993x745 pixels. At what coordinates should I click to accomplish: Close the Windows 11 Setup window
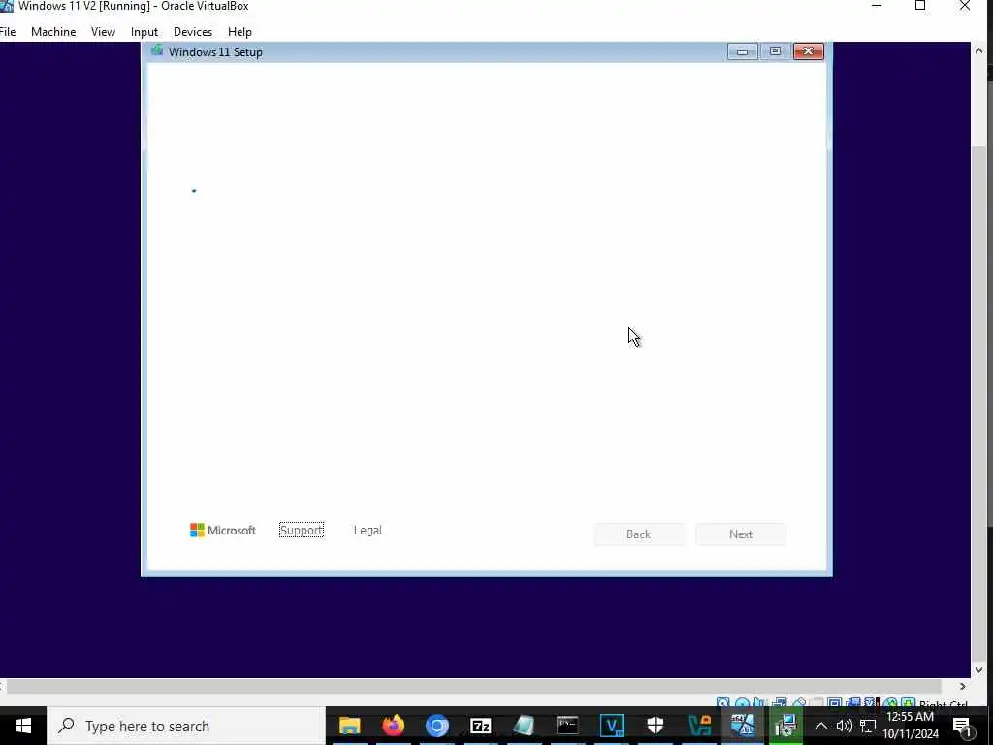[809, 51]
